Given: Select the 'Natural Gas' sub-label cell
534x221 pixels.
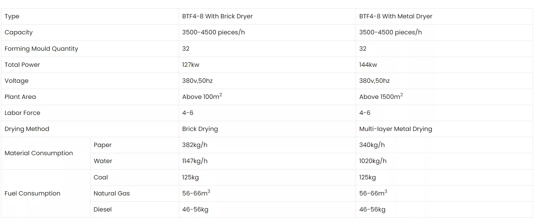Looking at the screenshot, I should point(112,193).
